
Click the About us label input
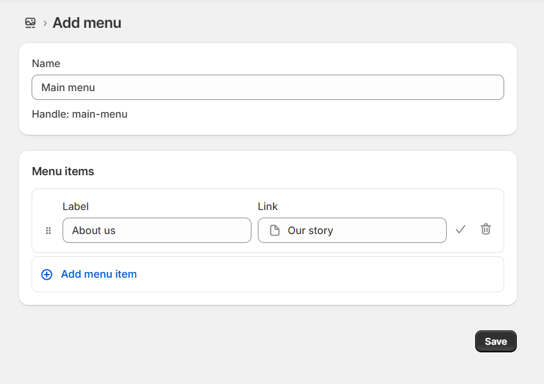[x=157, y=231]
